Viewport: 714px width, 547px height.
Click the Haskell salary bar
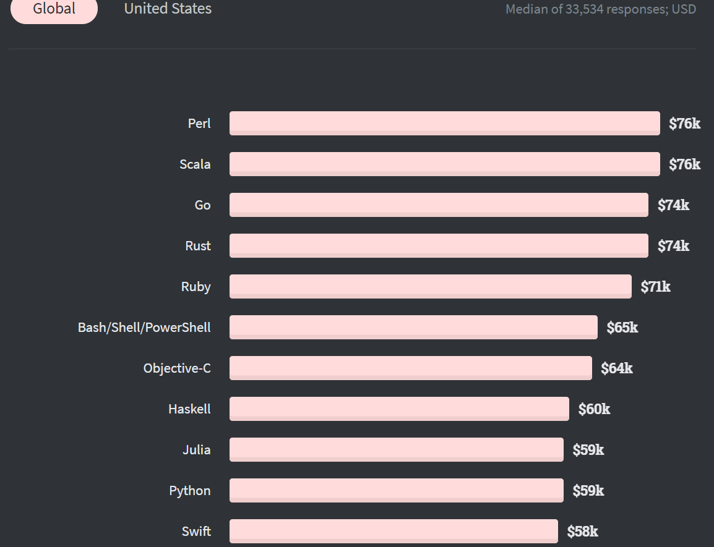pos(399,409)
